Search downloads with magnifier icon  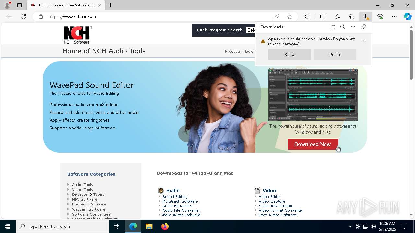point(343,27)
